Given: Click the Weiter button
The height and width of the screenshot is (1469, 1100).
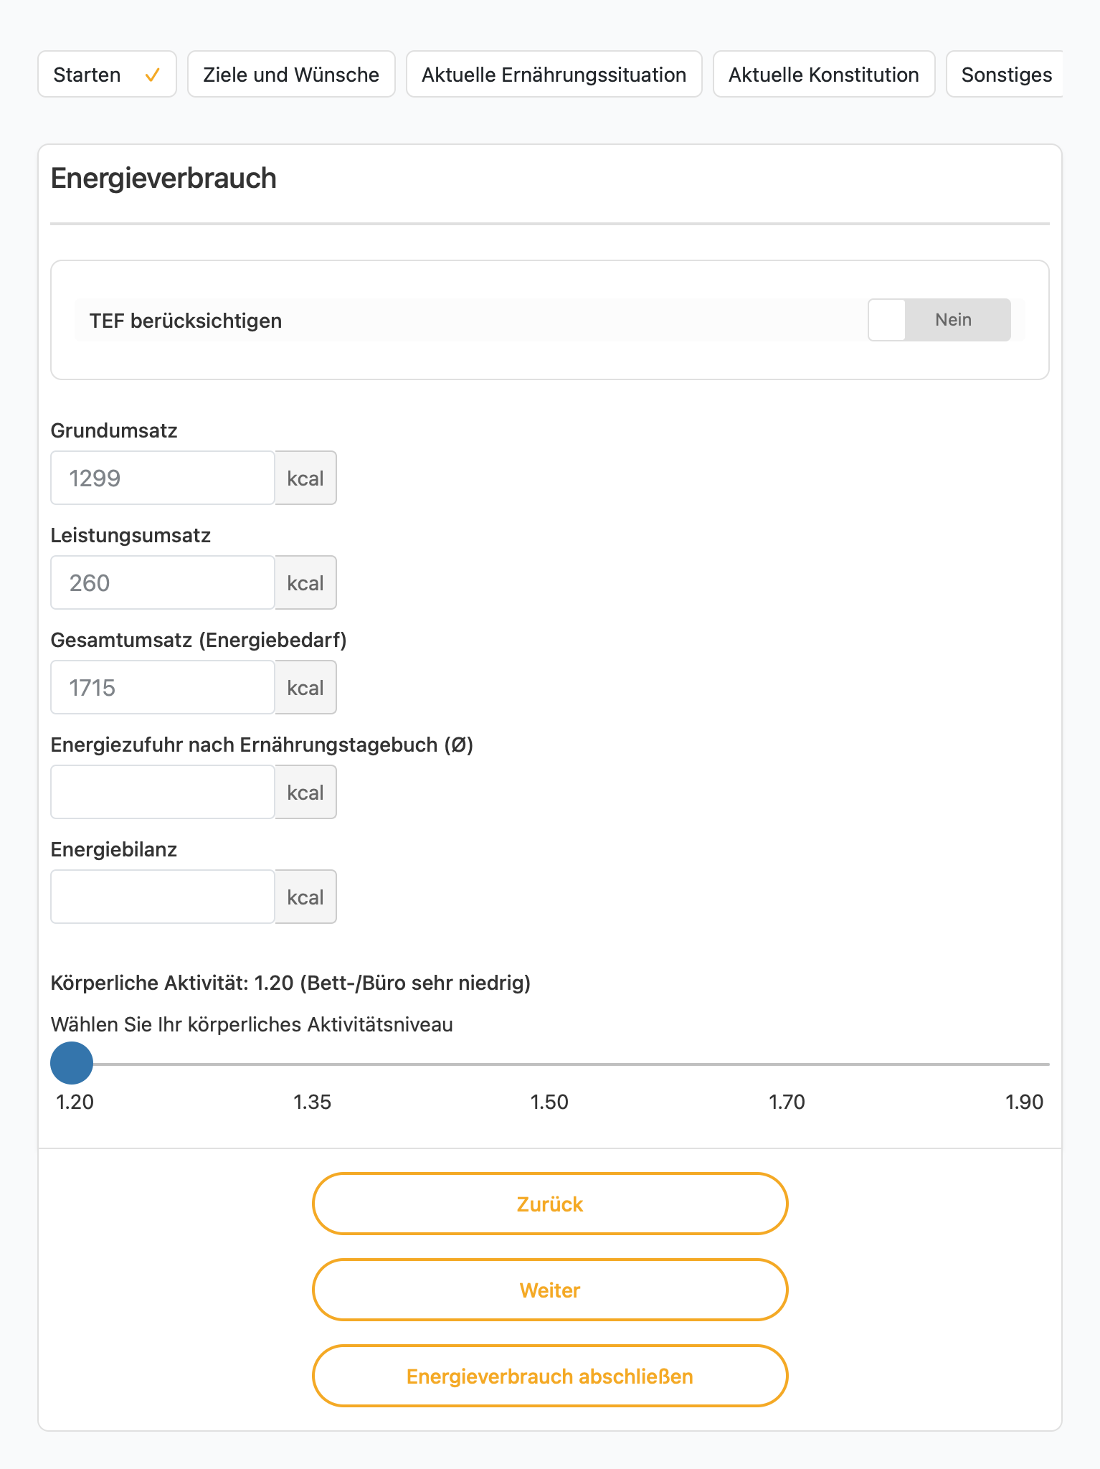Looking at the screenshot, I should pyautogui.click(x=550, y=1290).
